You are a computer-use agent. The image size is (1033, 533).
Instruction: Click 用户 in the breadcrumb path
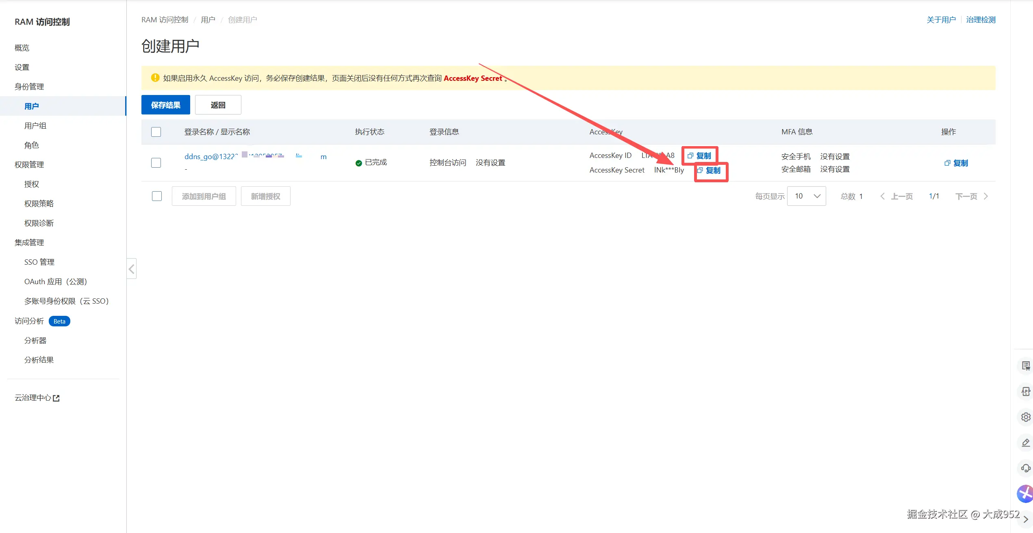click(x=208, y=20)
